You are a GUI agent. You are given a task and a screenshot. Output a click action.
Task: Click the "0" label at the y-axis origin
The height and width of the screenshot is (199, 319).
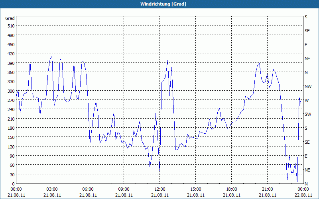coord(14,184)
